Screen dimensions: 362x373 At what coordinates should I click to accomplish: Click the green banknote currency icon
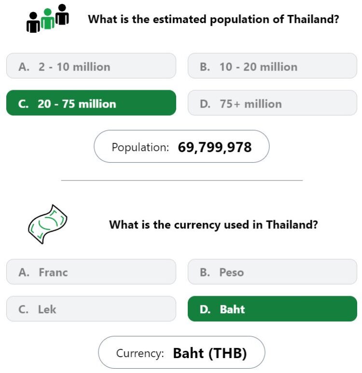coord(48,224)
